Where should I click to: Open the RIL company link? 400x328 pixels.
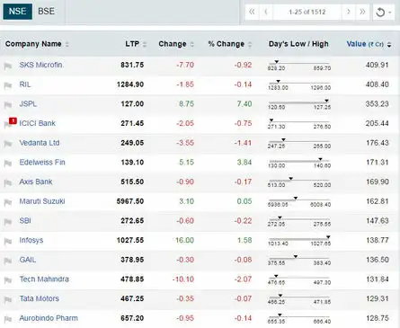pos(25,84)
